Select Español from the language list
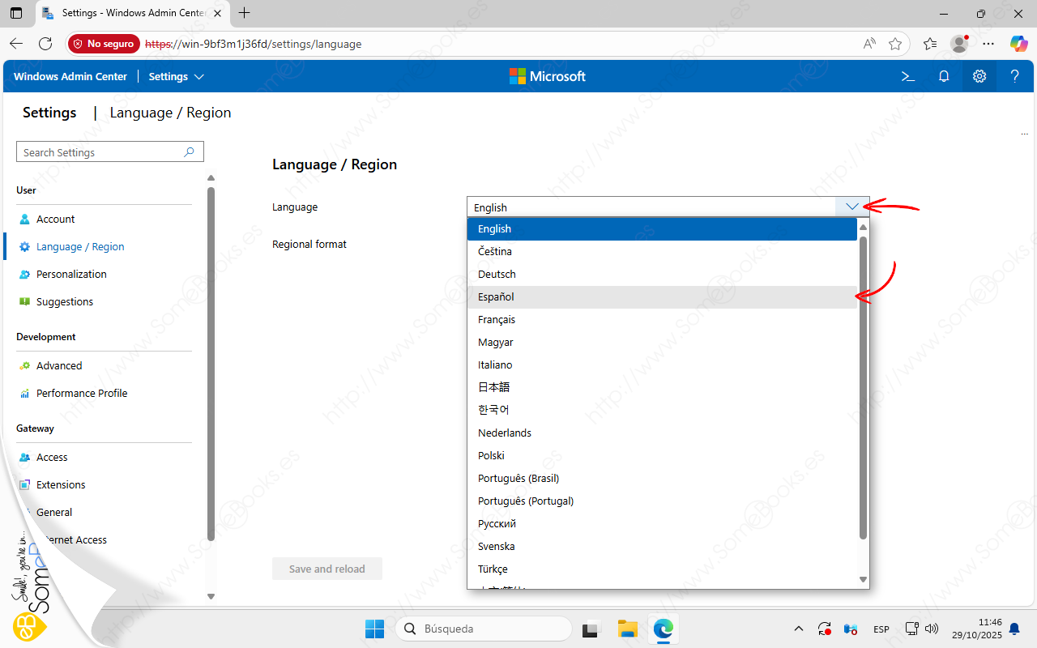Viewport: 1037px width, 648px height. [x=496, y=296]
